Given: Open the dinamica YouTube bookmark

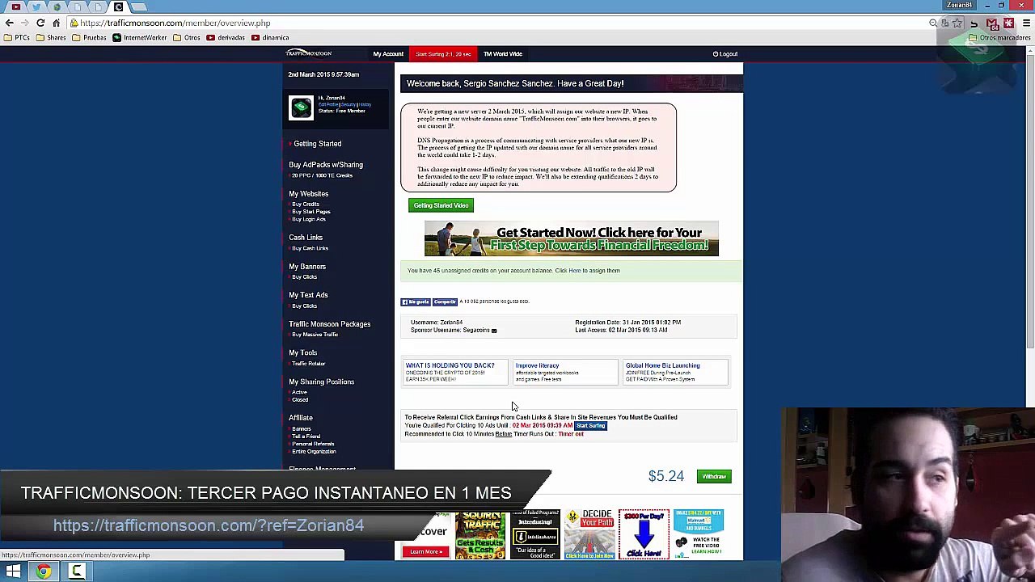Looking at the screenshot, I should click(x=270, y=37).
